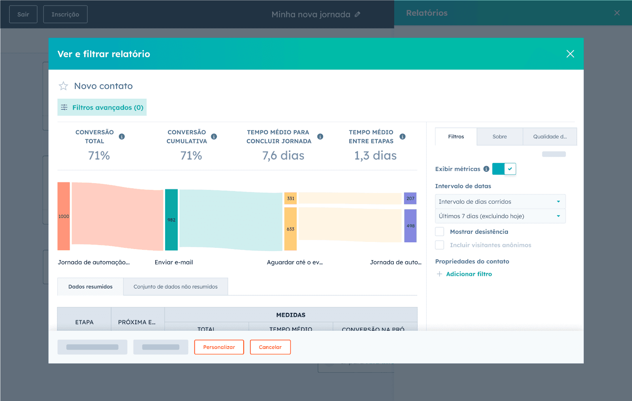
Task: Open the info tooltip for Conversão Total
Action: click(122, 136)
